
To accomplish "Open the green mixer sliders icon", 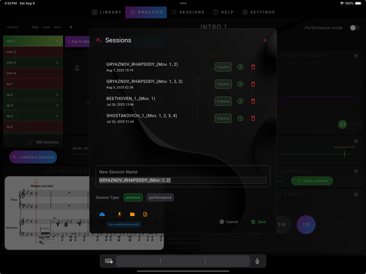I will point(342,125).
